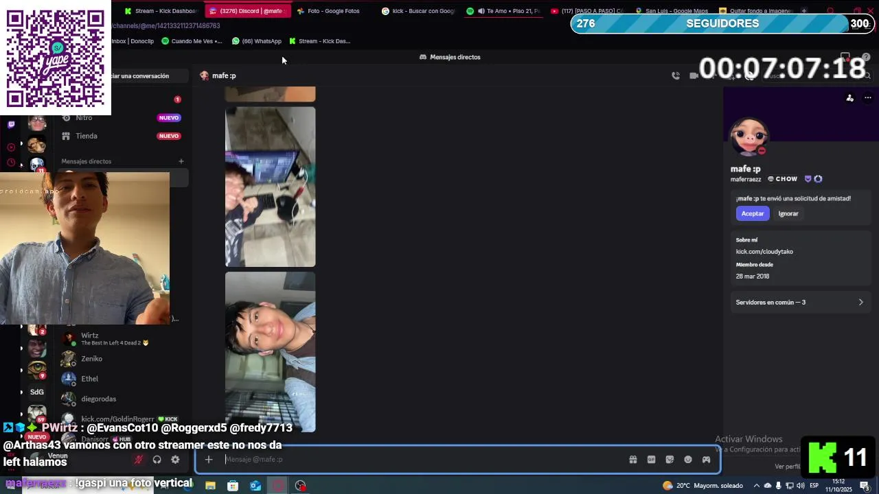Open Microsoft Store on the taskbar

coord(233,486)
